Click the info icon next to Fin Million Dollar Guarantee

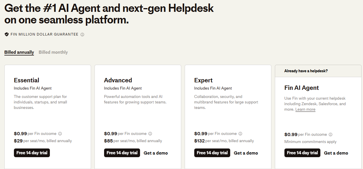(x=82, y=34)
